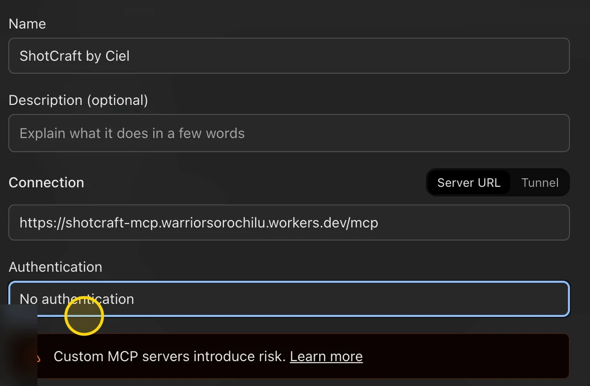Viewport: 590px width, 386px height.
Task: Click the Description (optional) label
Action: point(78,100)
